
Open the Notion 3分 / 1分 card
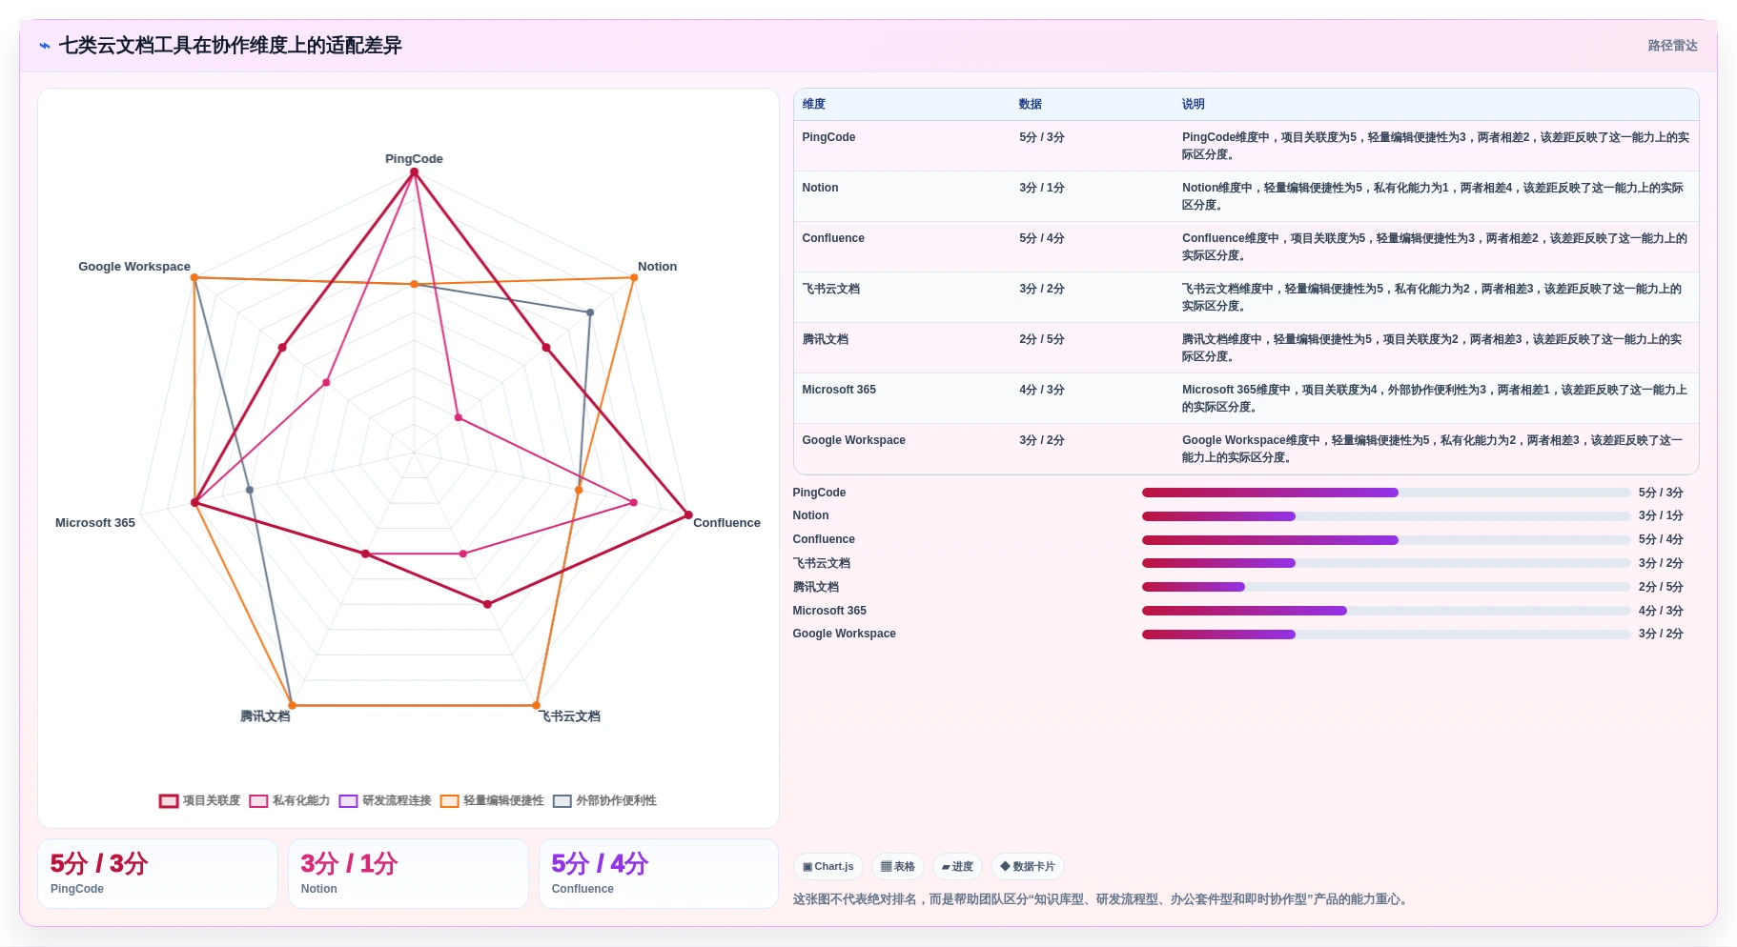(x=408, y=874)
